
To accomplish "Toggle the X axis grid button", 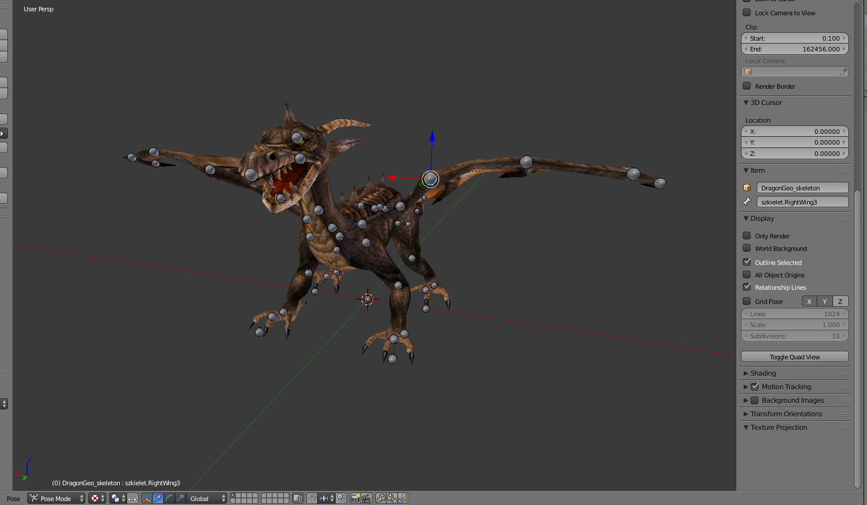I will pos(809,301).
